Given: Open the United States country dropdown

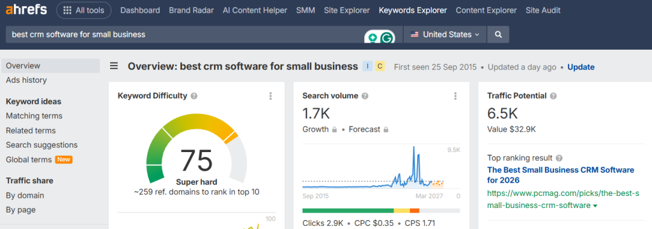Looking at the screenshot, I should [x=445, y=34].
